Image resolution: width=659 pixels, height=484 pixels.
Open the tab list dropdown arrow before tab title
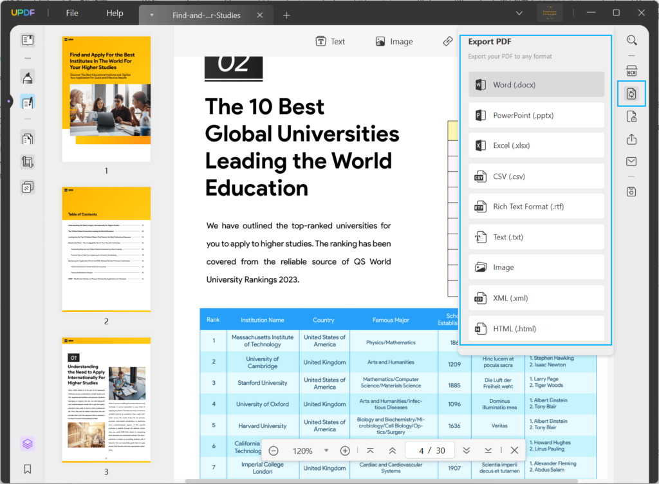151,14
